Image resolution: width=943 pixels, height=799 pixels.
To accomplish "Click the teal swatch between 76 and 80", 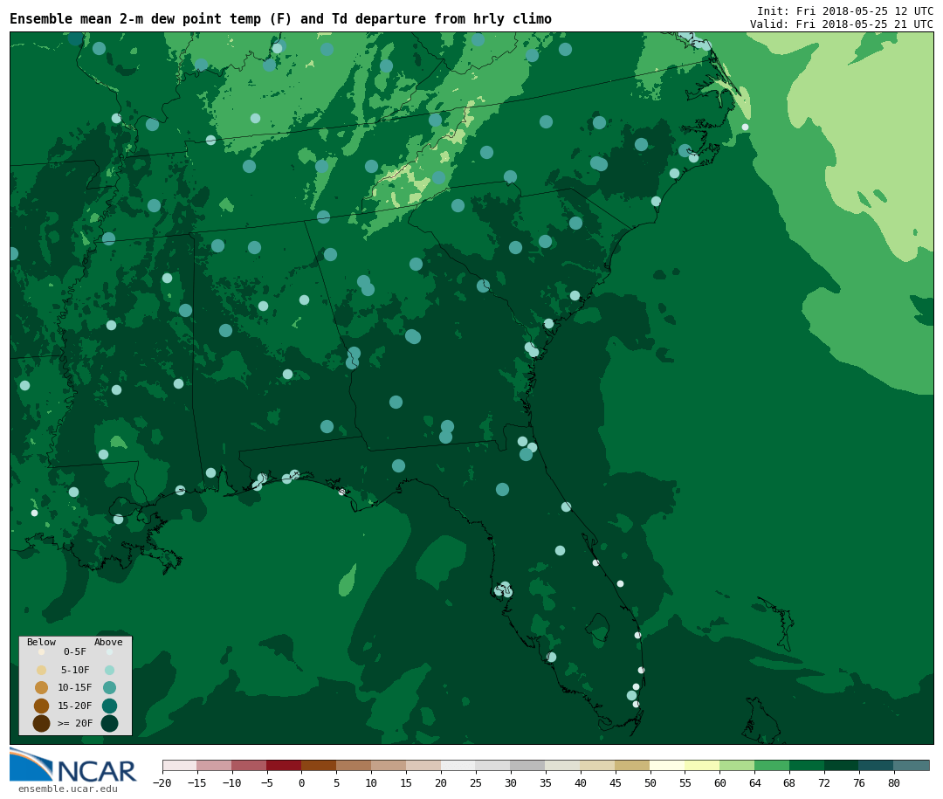I will [x=877, y=766].
